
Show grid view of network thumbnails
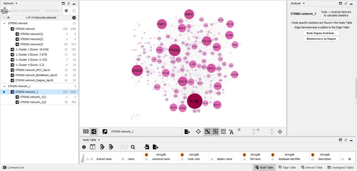click(x=86, y=131)
